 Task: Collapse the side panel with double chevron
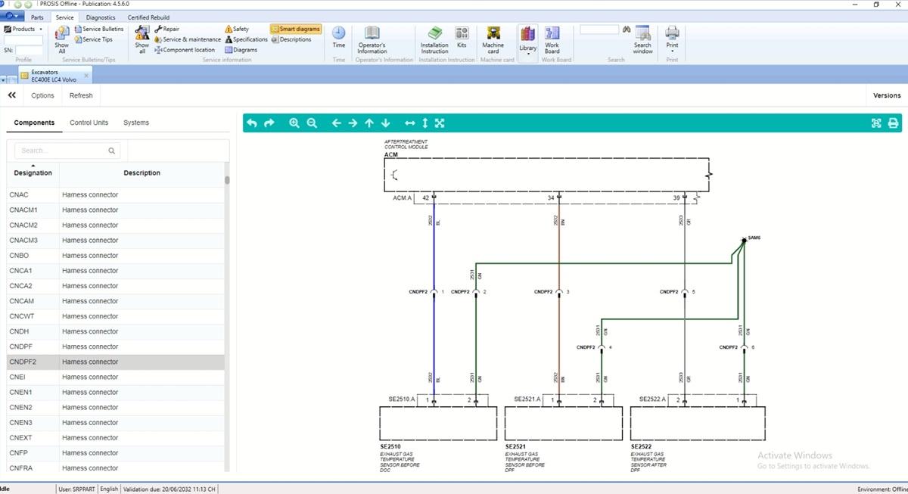tap(12, 95)
